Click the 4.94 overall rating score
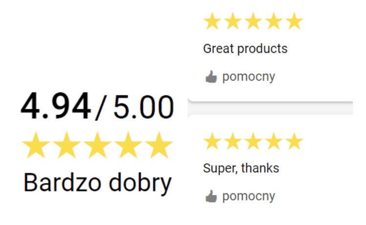Image resolution: width=366 pixels, height=225 pixels. (x=56, y=106)
